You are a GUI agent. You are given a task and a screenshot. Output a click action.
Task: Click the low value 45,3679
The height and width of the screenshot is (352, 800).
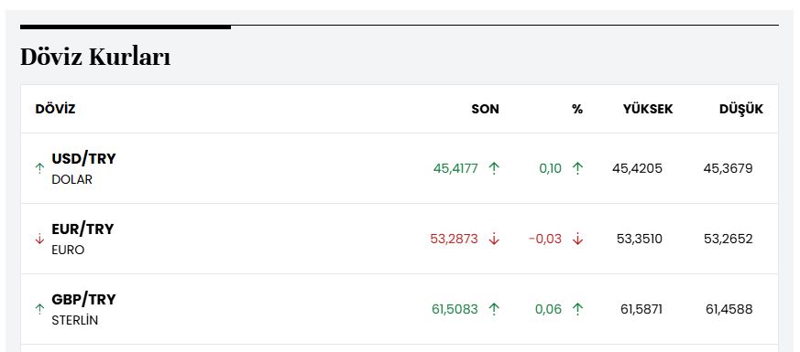728,168
